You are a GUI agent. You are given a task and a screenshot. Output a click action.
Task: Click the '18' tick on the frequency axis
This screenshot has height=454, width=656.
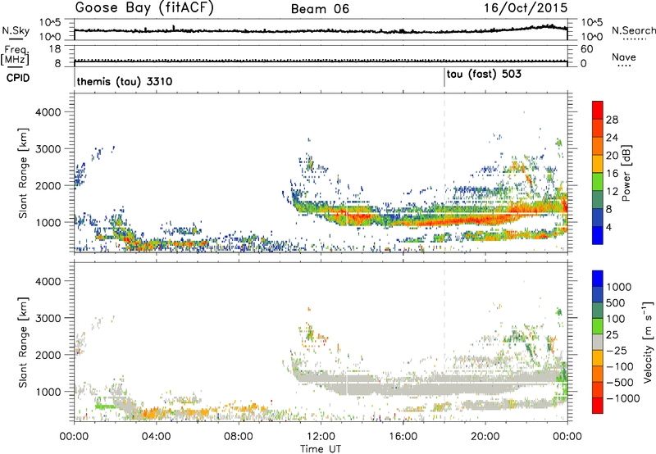tap(55, 49)
